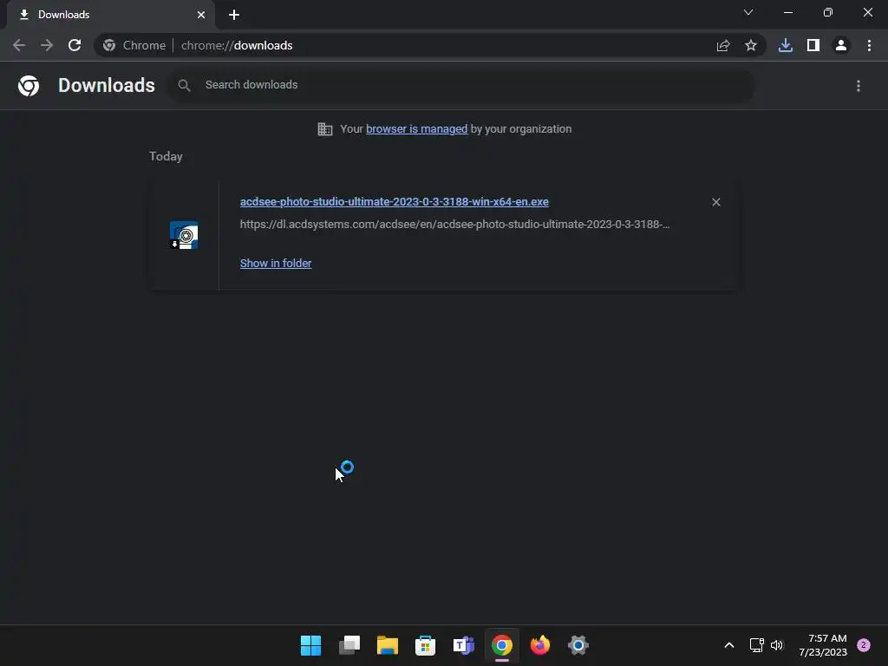Click the organization building icon
Viewport: 888px width, 666px height.
[x=325, y=129]
